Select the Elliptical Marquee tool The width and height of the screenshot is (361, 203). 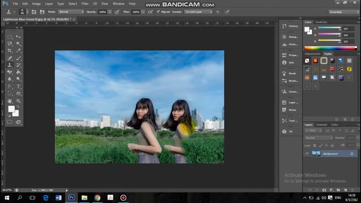click(x=10, y=37)
